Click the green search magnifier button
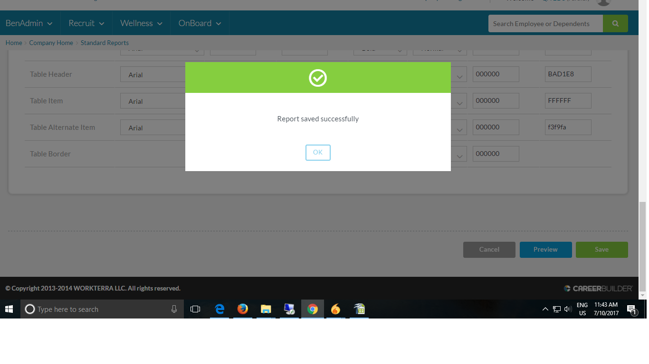649x364 pixels. click(615, 24)
